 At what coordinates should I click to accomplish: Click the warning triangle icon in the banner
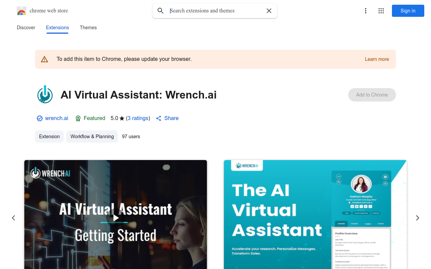coord(44,59)
